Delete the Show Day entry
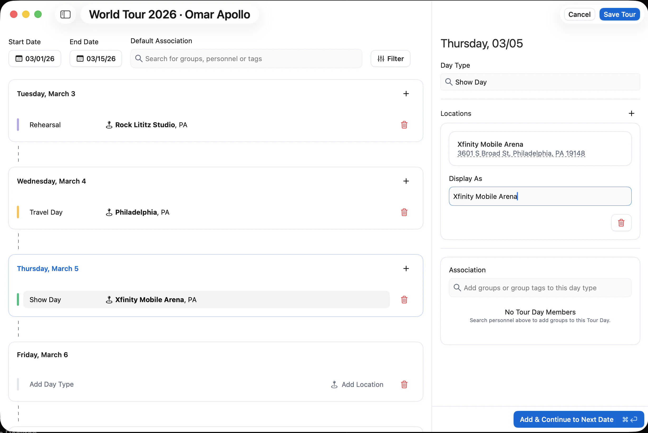Image resolution: width=648 pixels, height=433 pixels. coord(404,300)
